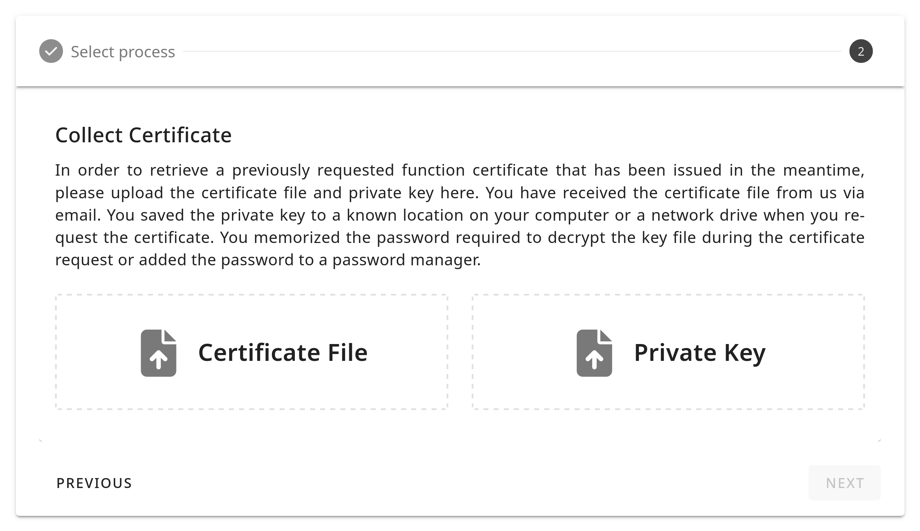The image size is (920, 531).
Task: Select the Private Key label text
Action: (699, 353)
